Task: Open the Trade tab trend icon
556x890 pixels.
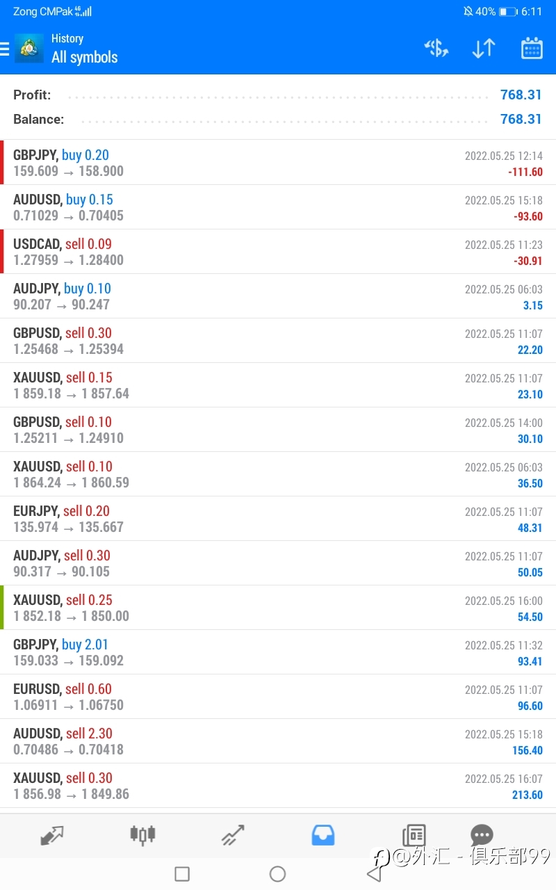Action: [x=233, y=834]
